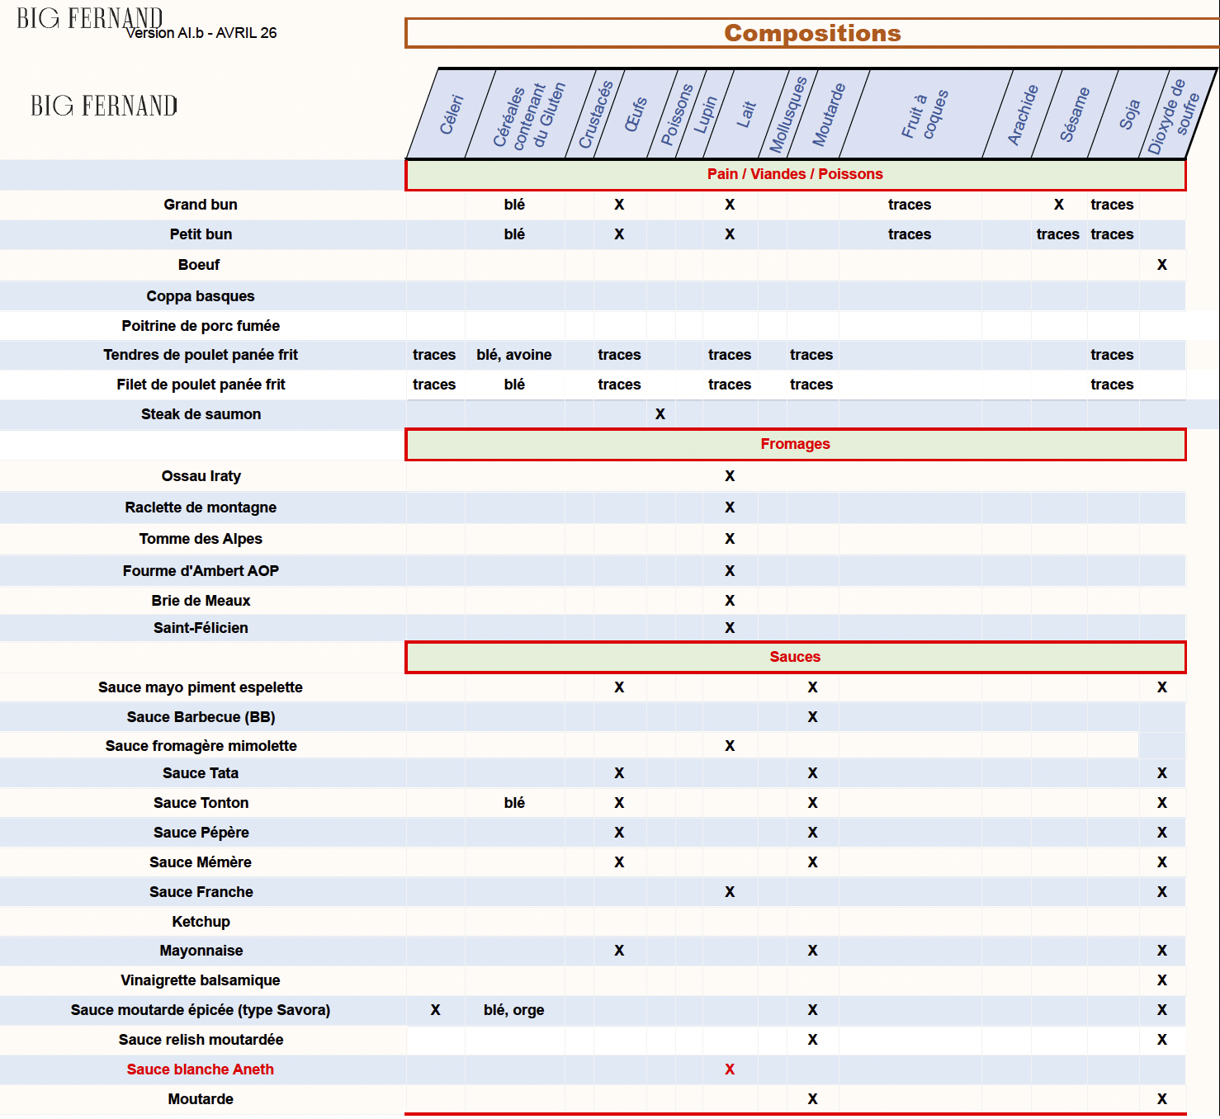Viewport: 1220px width, 1119px height.
Task: Select the Ketchup row label
Action: (x=201, y=922)
